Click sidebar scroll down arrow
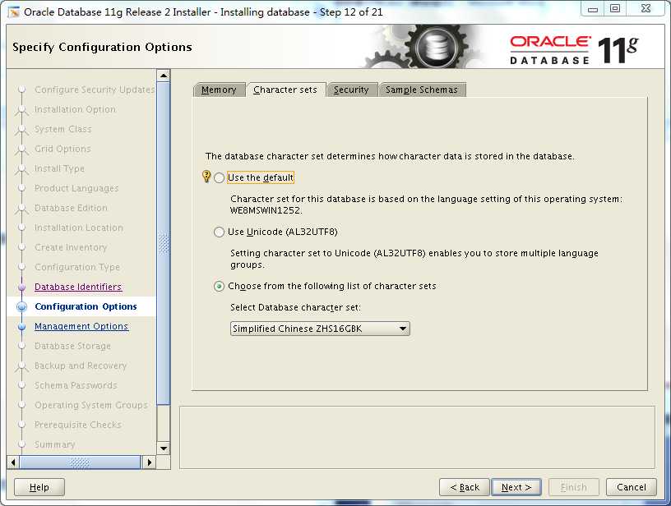671x506 pixels. coord(164,448)
